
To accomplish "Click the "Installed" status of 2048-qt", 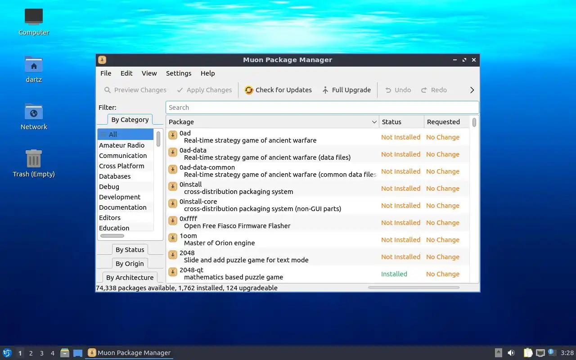I will click(394, 274).
